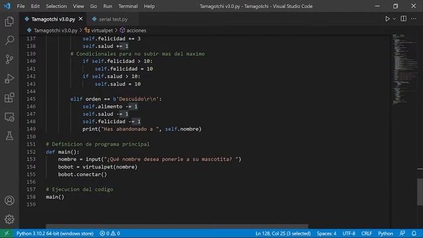Viewport: 423px width, 238px height.
Task: Click line number 145 in the gutter
Action: [31, 99]
